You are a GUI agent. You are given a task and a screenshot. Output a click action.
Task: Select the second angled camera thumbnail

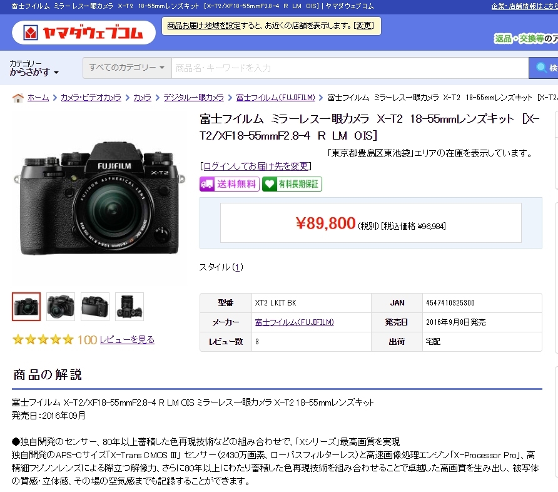click(x=61, y=307)
